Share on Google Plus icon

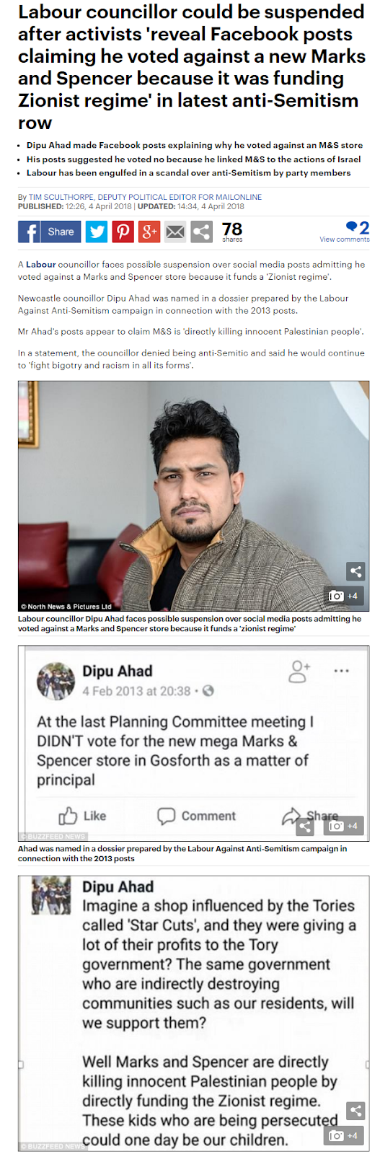tap(149, 232)
